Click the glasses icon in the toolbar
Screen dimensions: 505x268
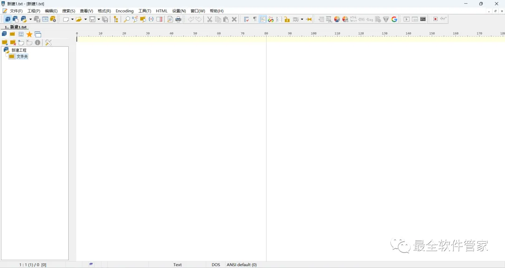click(x=443, y=19)
